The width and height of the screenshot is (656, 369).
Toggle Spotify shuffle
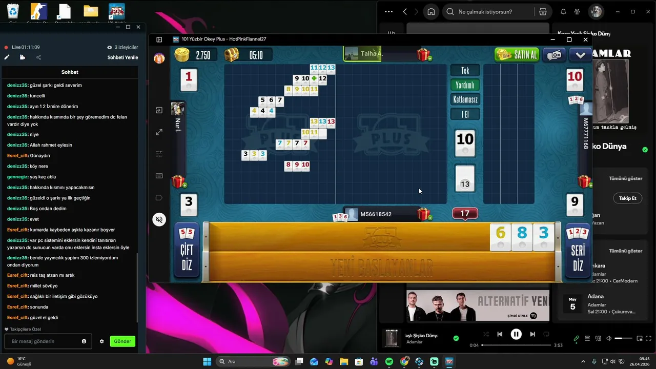pyautogui.click(x=486, y=334)
